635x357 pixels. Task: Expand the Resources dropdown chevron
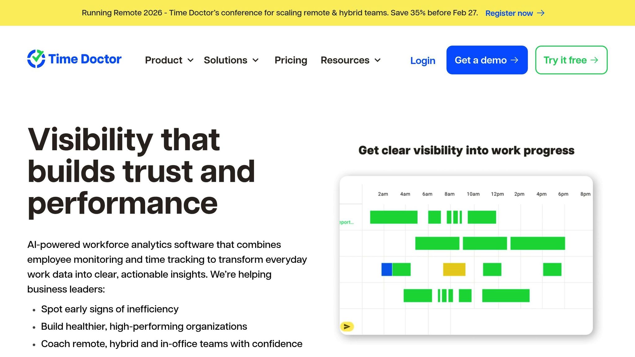coord(378,60)
